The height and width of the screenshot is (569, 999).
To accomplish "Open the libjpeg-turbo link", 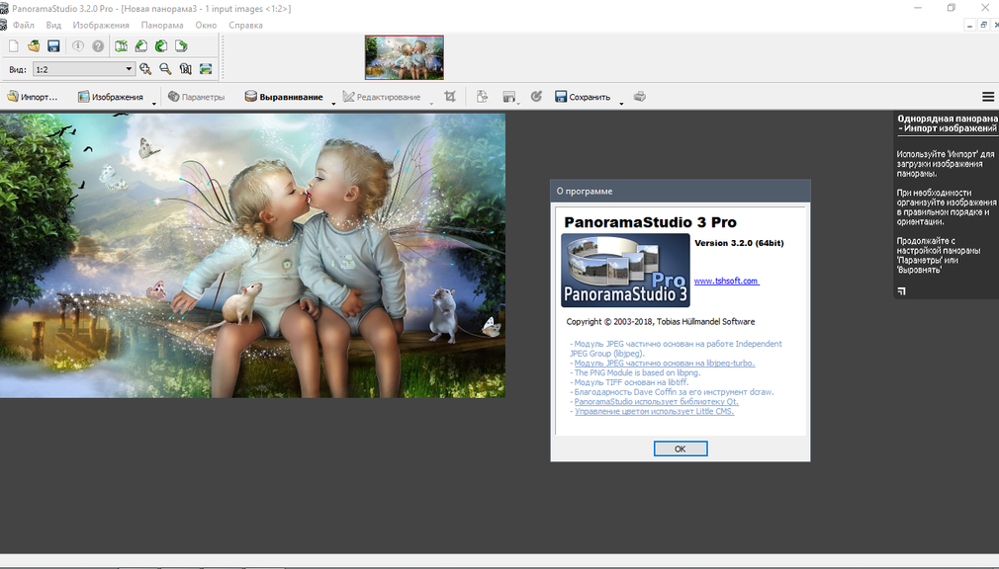I will [664, 363].
